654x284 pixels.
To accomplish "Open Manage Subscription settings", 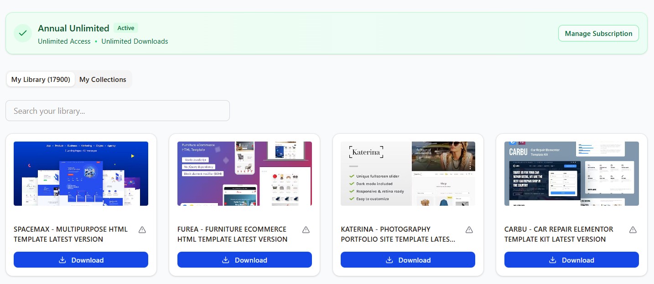I will pyautogui.click(x=598, y=34).
